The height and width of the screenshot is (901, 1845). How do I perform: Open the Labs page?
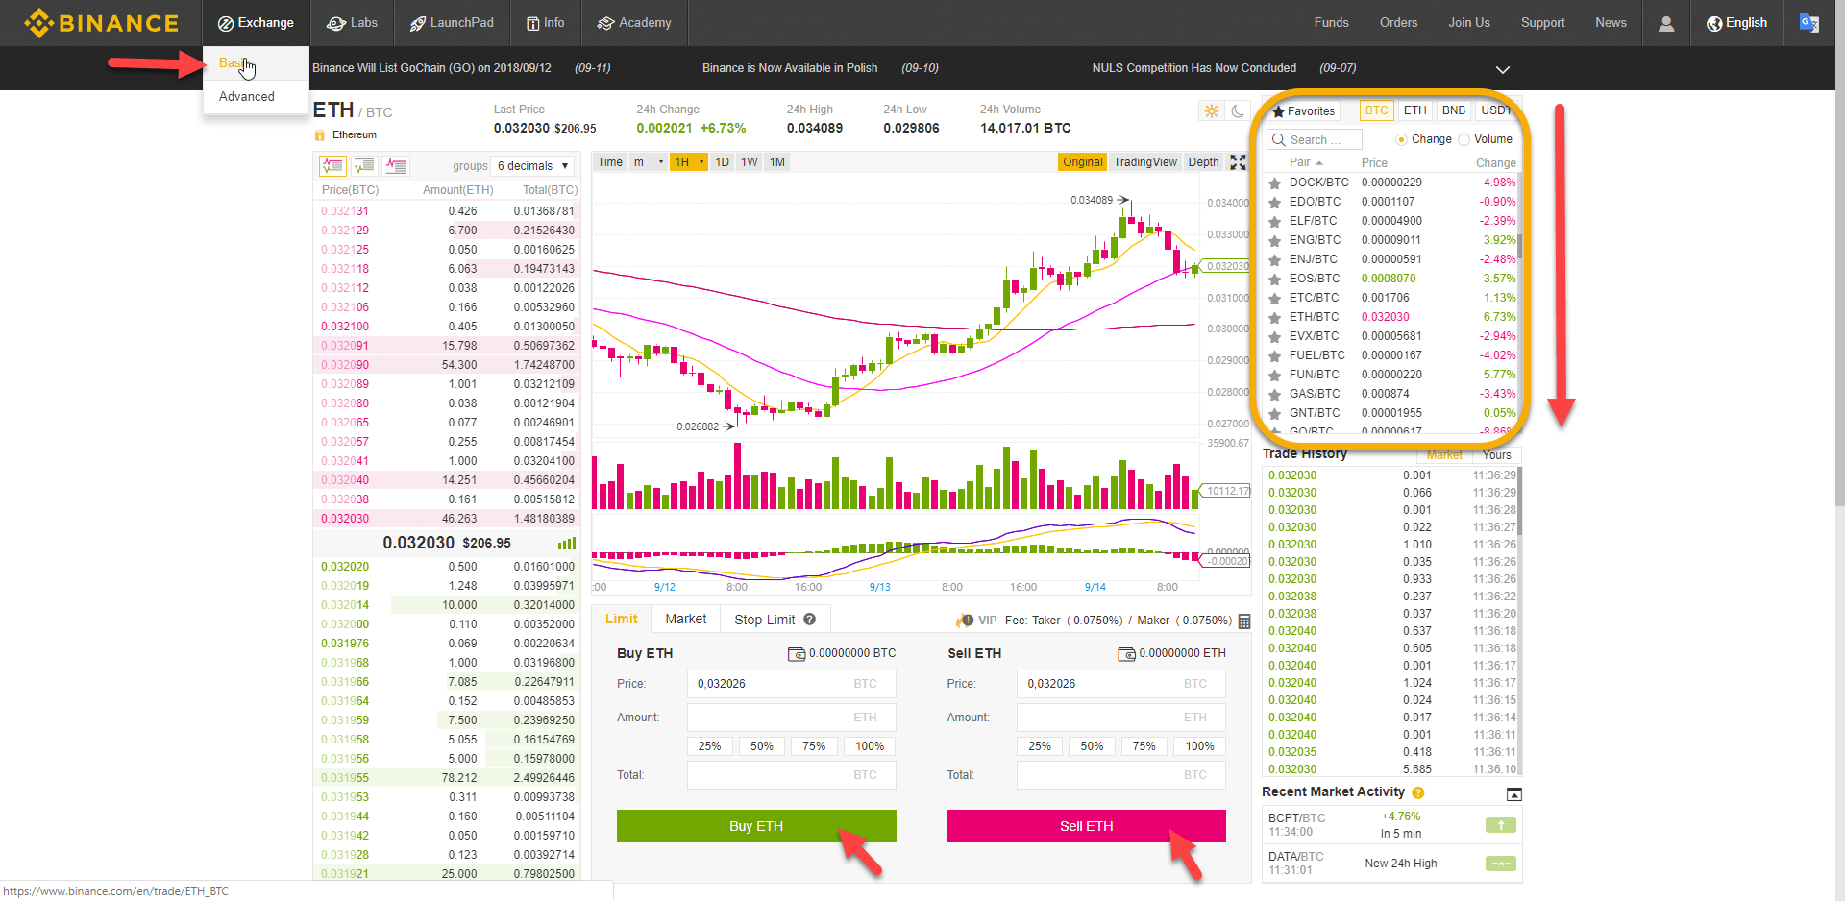[353, 23]
